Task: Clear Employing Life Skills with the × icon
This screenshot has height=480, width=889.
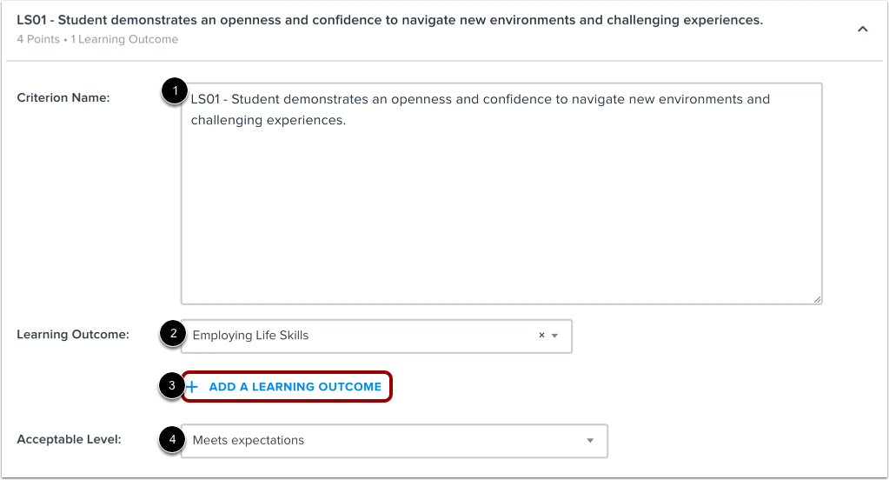Action: pyautogui.click(x=541, y=336)
